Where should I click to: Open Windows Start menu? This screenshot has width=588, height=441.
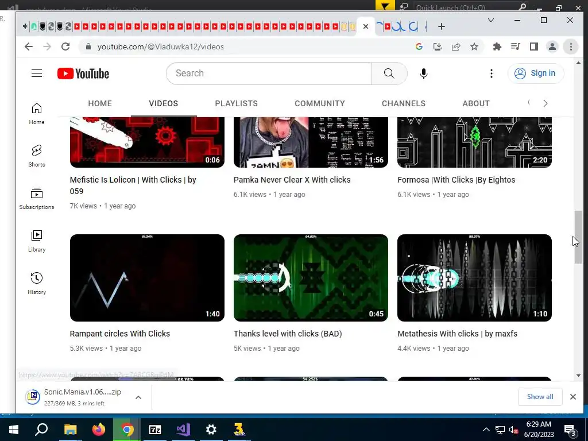[14, 430]
